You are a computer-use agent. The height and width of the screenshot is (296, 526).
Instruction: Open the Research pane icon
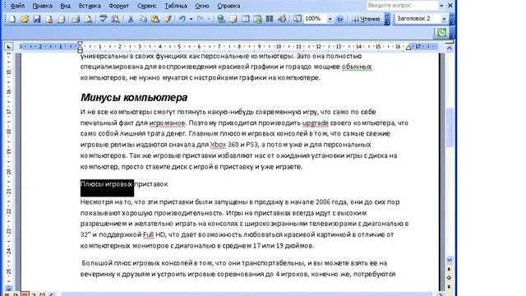tap(116, 19)
